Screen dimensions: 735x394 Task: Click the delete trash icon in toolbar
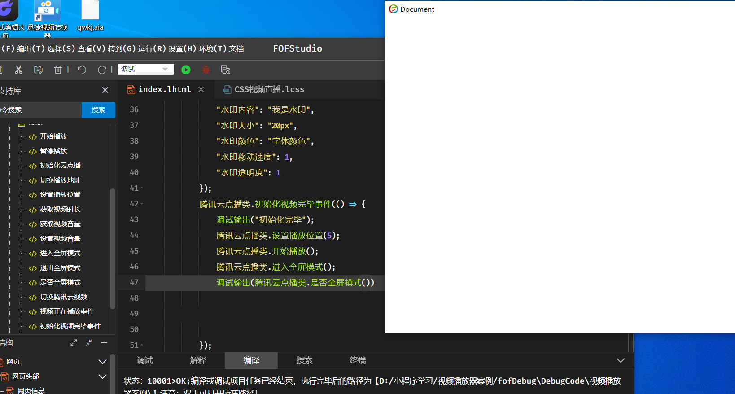[x=58, y=70]
